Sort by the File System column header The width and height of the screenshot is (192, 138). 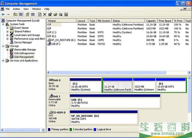coord(104,21)
